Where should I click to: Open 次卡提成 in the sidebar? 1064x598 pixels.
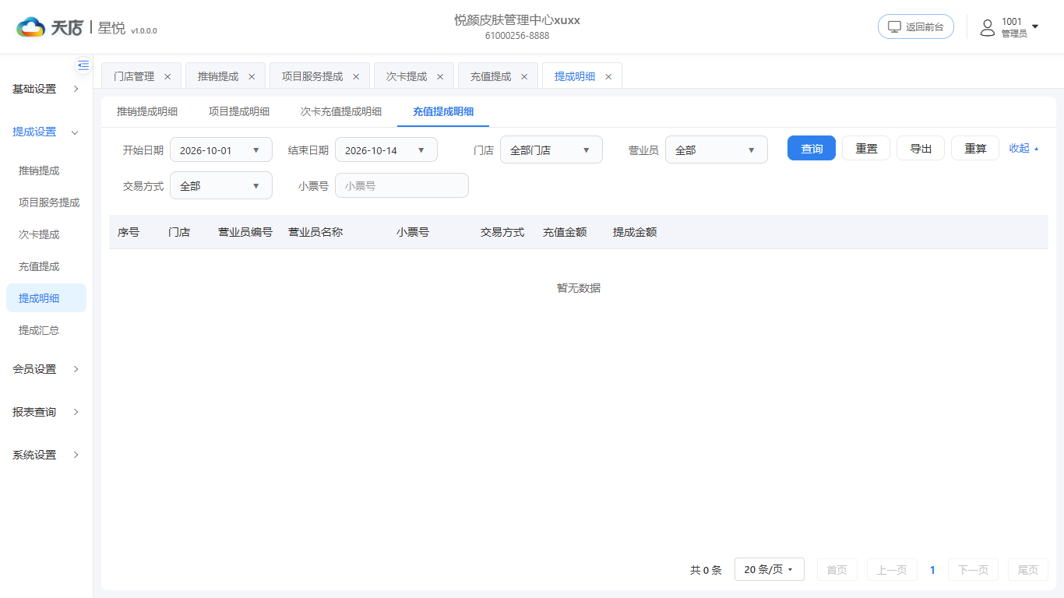(x=46, y=234)
